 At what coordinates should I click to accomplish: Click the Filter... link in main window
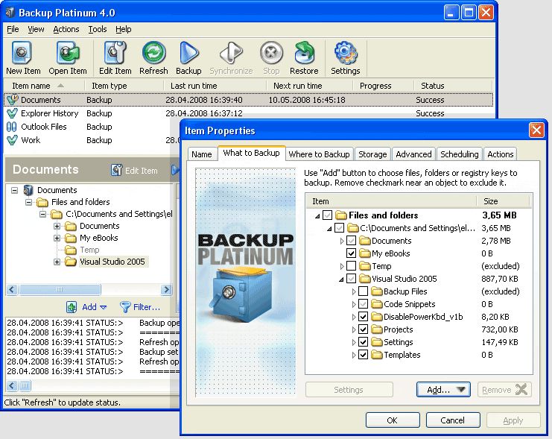[x=147, y=307]
